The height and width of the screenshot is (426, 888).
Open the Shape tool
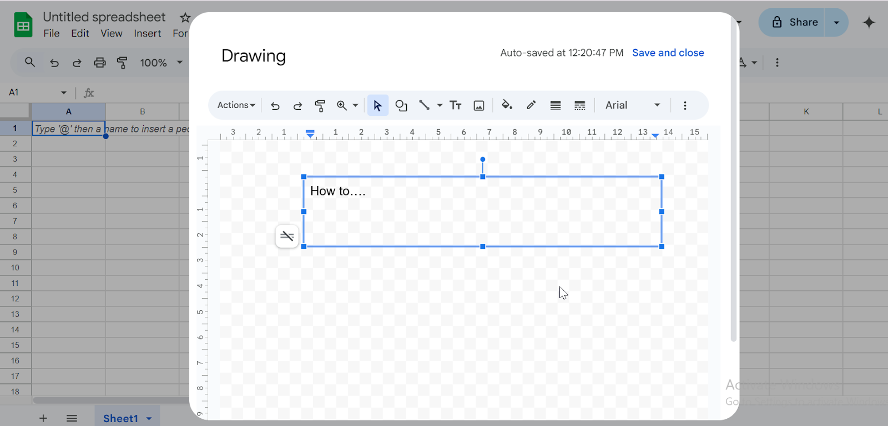pos(401,105)
